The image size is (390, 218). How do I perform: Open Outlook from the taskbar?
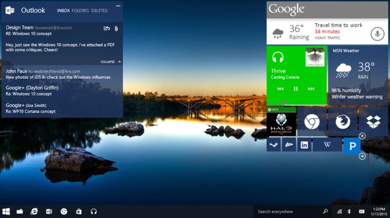pos(49,211)
